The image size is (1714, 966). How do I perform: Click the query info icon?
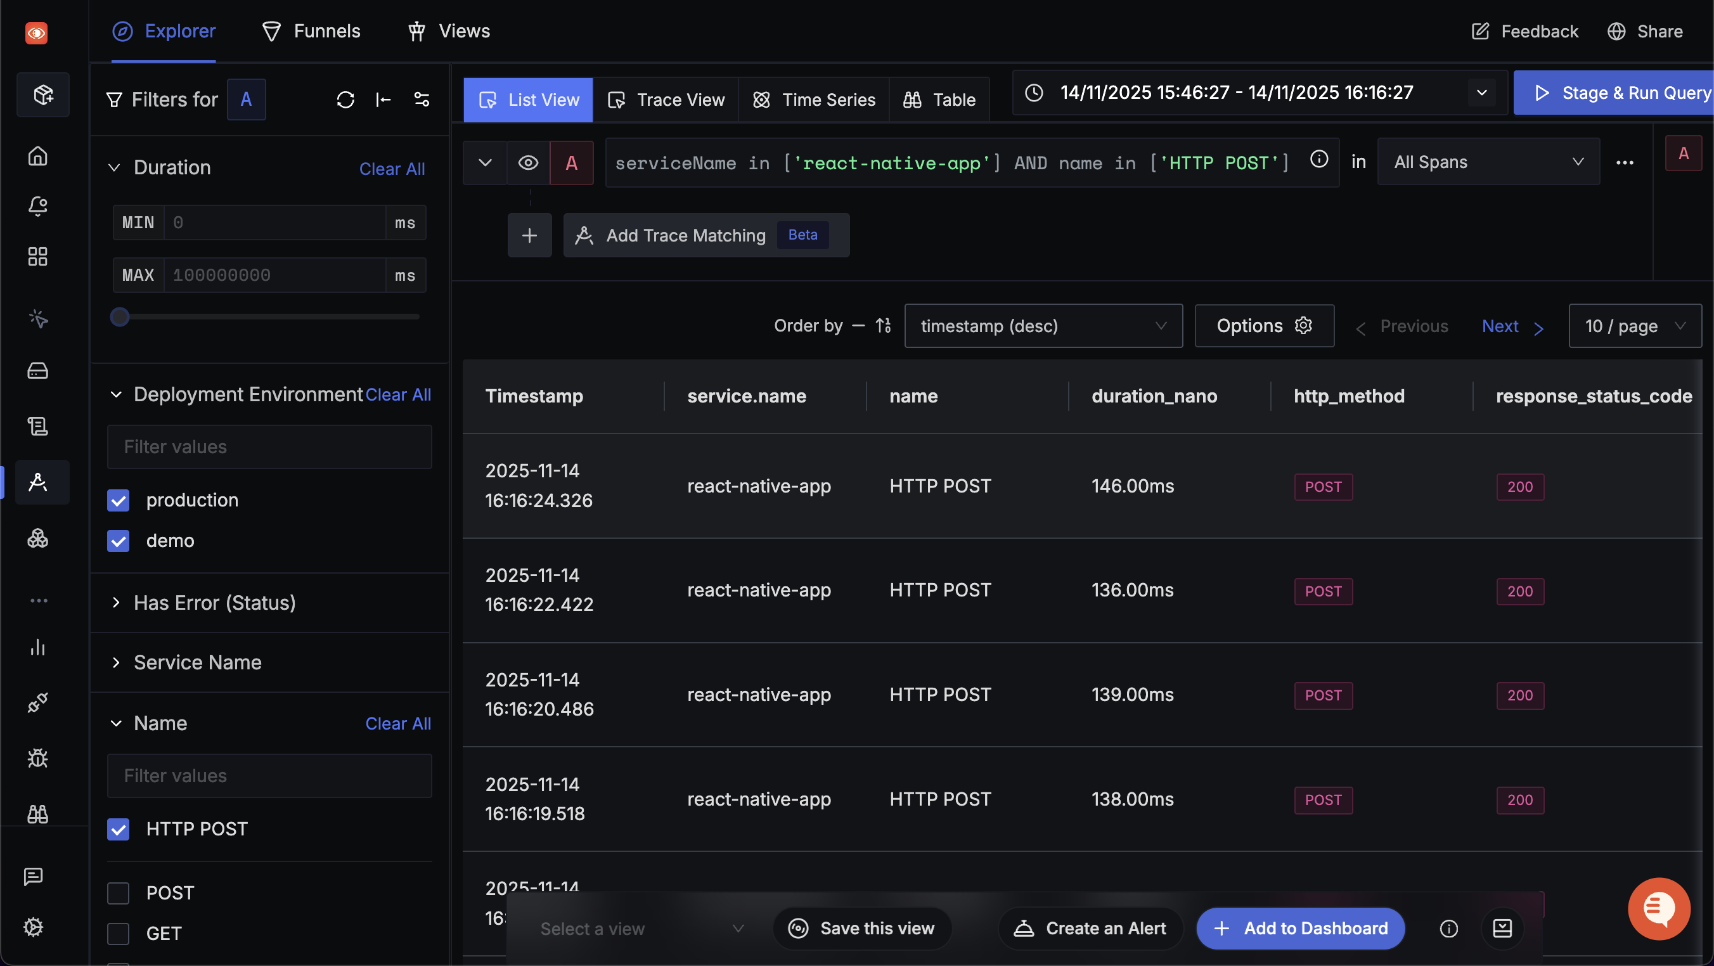click(x=1318, y=160)
